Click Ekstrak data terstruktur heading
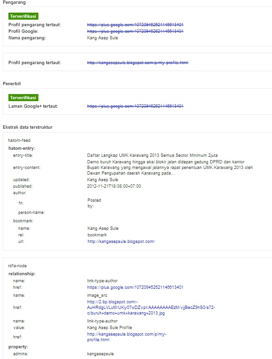Image resolution: width=272 pixels, height=359 pixels. click(28, 127)
